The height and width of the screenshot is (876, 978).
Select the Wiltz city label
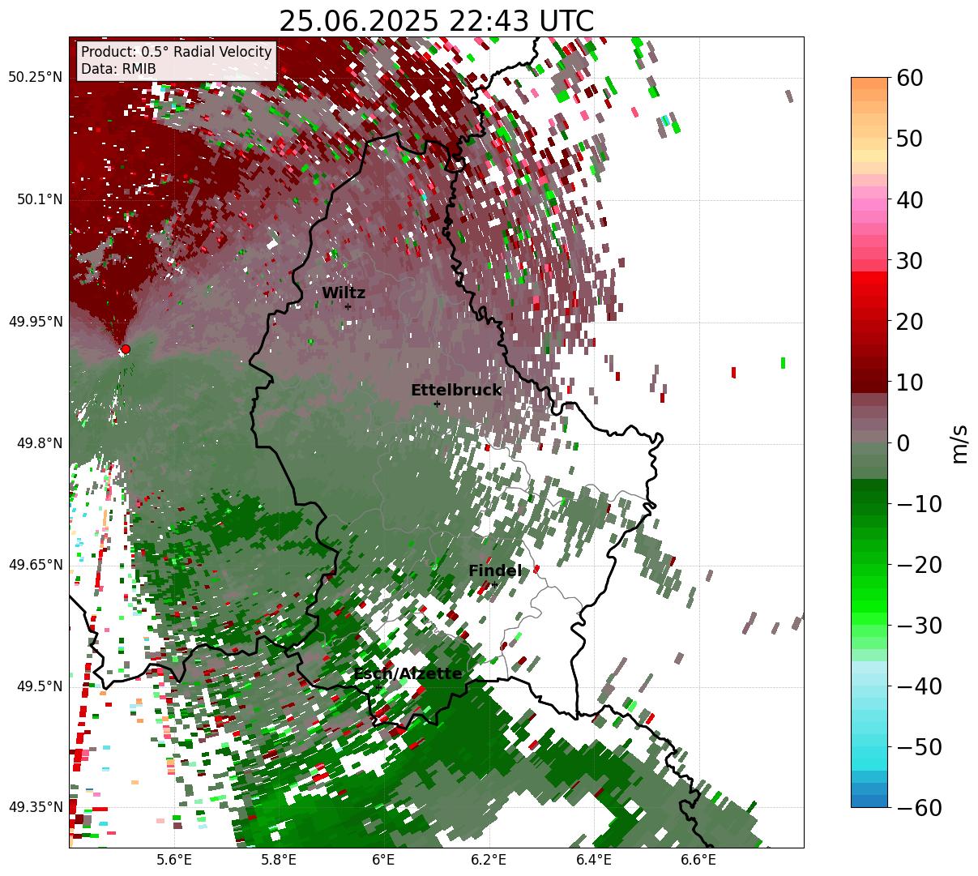344,293
